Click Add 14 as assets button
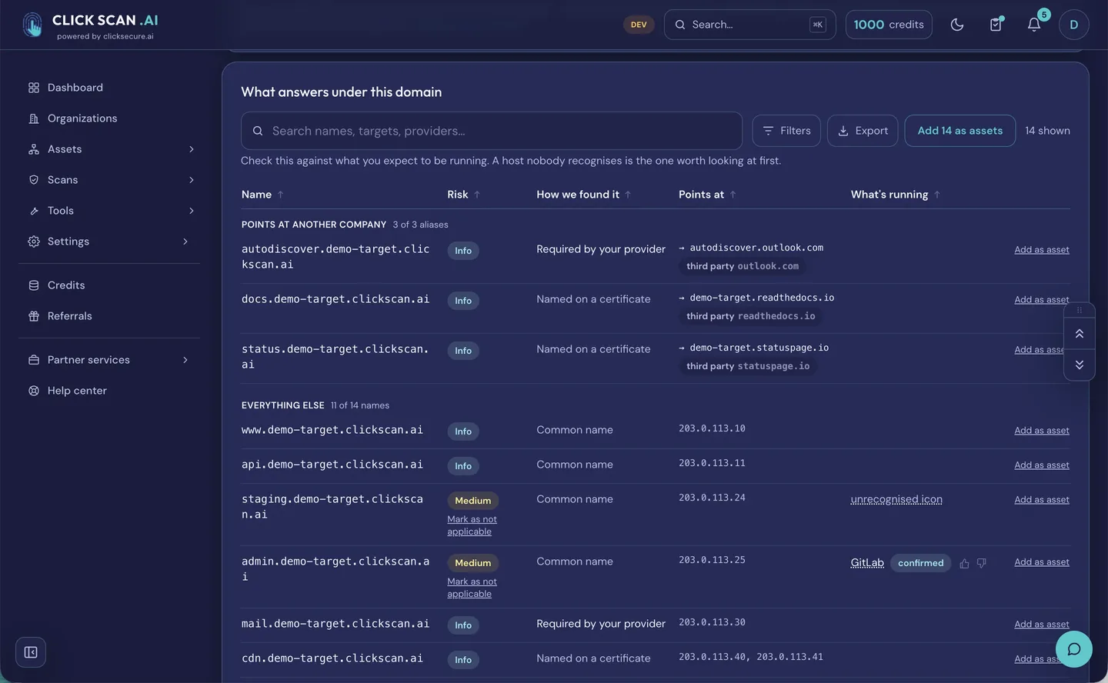 959,131
